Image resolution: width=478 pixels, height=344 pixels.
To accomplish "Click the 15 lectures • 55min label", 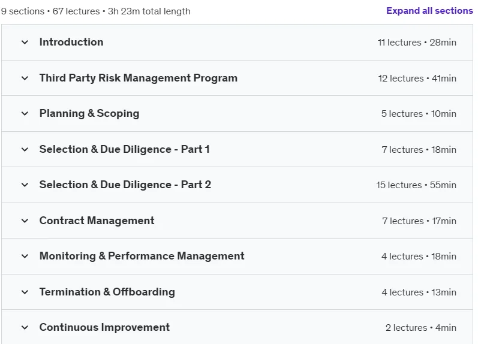I will click(416, 185).
